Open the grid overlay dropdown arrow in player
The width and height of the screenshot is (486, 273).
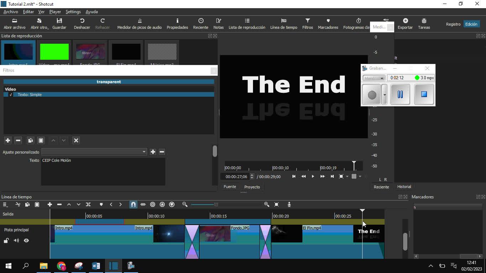360,177
